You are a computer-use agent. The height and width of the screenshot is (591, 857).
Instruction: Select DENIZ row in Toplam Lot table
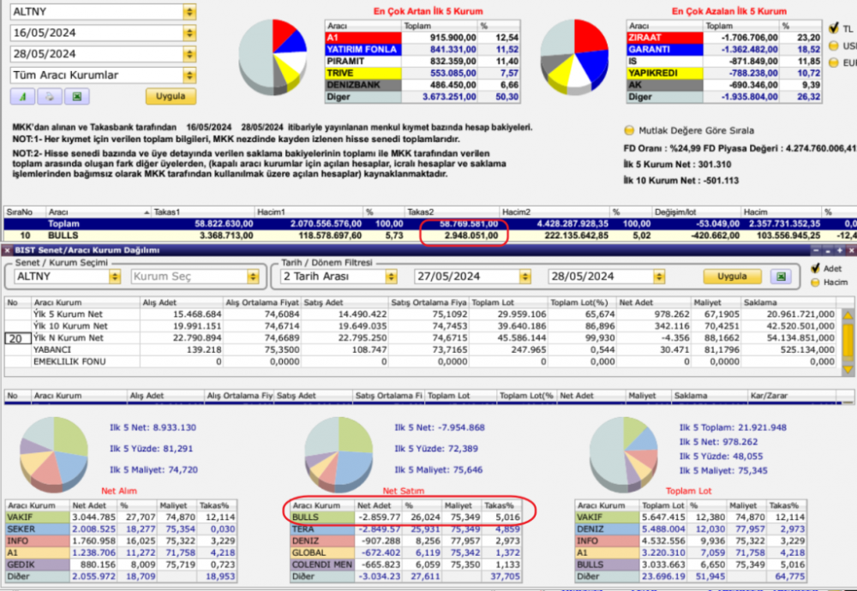click(x=691, y=529)
